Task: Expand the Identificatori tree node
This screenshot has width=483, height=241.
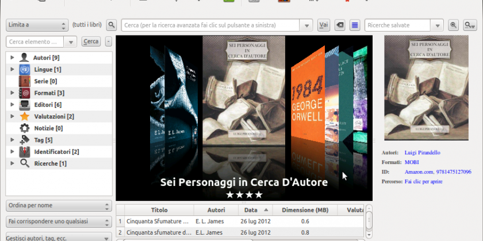Action: coord(12,151)
